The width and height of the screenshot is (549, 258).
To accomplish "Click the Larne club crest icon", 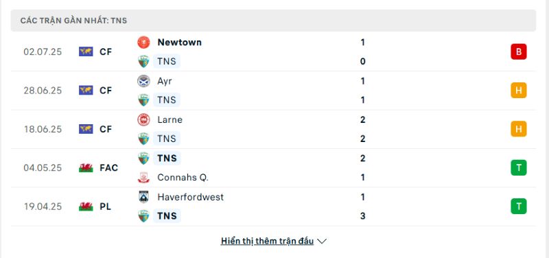I will click(143, 119).
